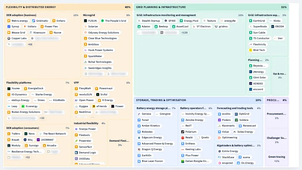Click the TS Conductor chip
Screen dimensions: 302x170
click(x=260, y=38)
